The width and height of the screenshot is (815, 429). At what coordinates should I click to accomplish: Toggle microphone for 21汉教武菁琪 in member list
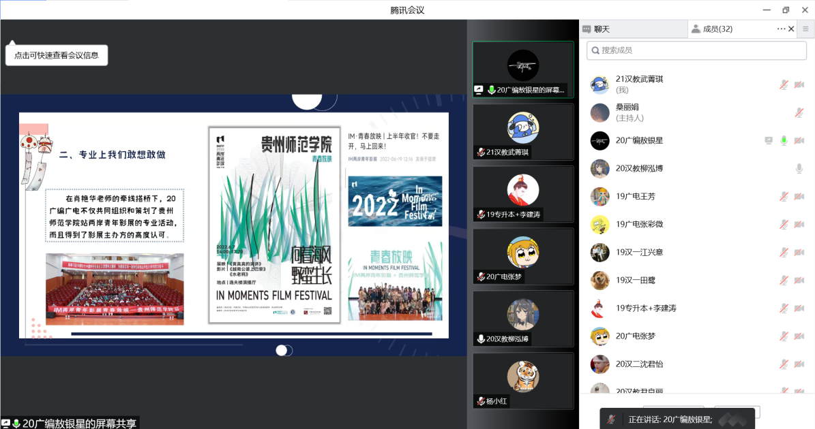[x=784, y=84]
